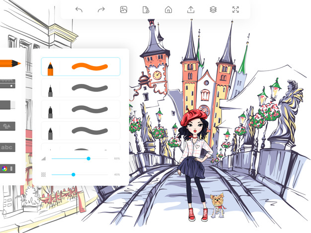Select the eraser tool

[7, 105]
